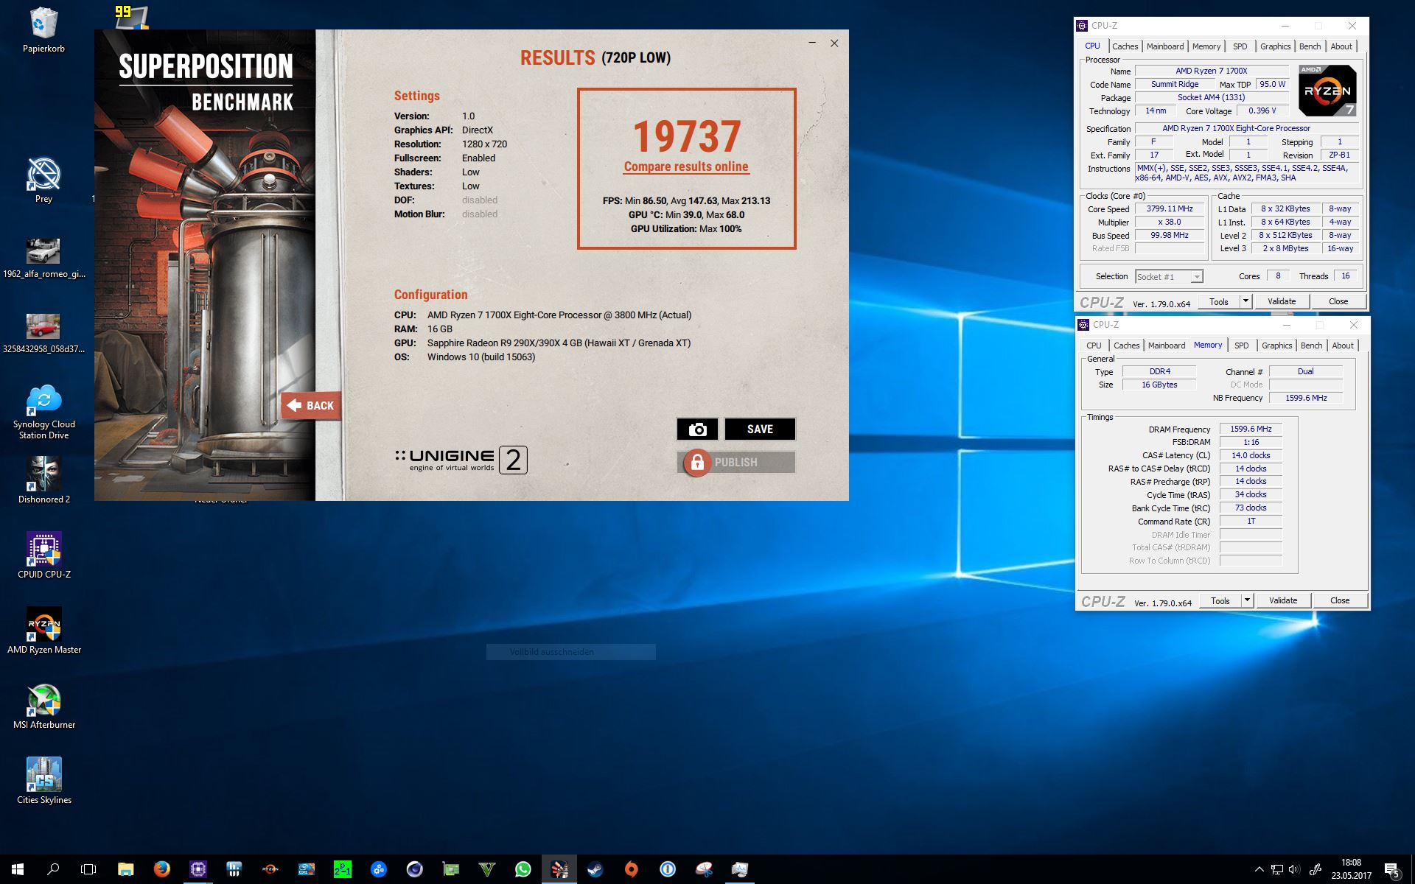Screen dimensions: 1415x884
Task: Open Compare results online link
Action: coord(686,167)
